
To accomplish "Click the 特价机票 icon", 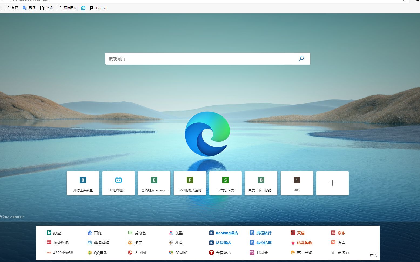I will click(252, 243).
